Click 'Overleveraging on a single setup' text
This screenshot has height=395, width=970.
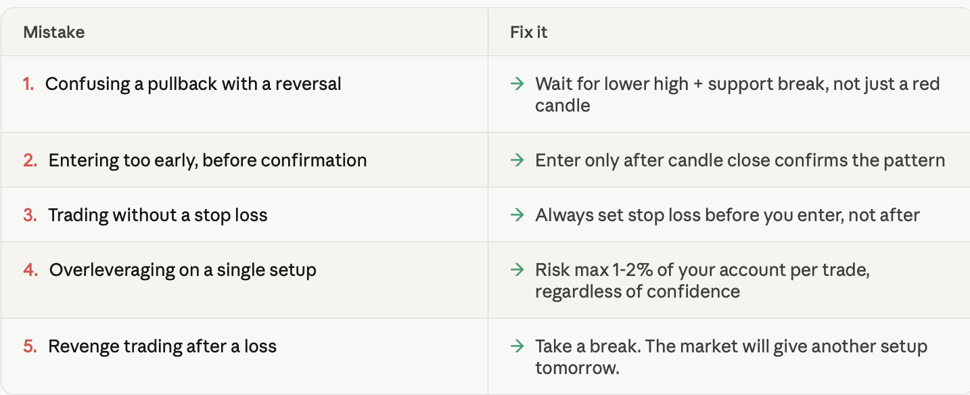[x=183, y=270]
